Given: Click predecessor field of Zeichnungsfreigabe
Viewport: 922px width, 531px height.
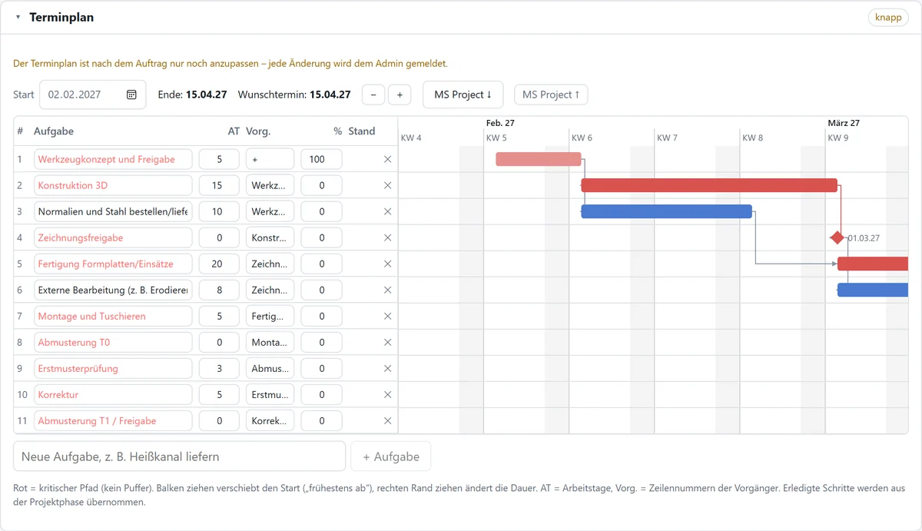Looking at the screenshot, I should (x=270, y=237).
